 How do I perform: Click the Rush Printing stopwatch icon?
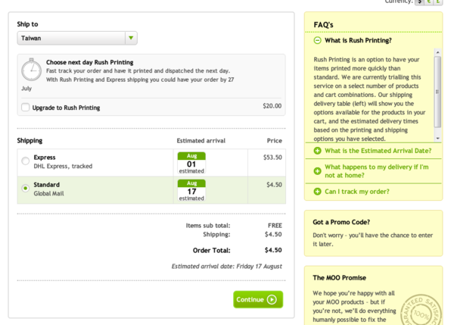tap(31, 70)
